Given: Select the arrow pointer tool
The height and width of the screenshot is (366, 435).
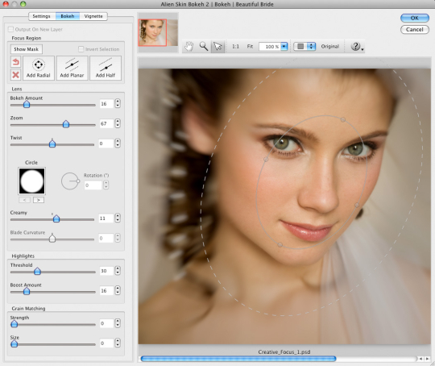Looking at the screenshot, I should [x=217, y=47].
